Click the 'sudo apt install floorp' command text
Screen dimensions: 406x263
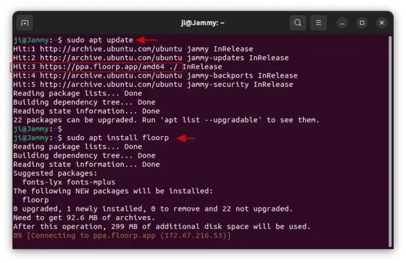click(118, 138)
